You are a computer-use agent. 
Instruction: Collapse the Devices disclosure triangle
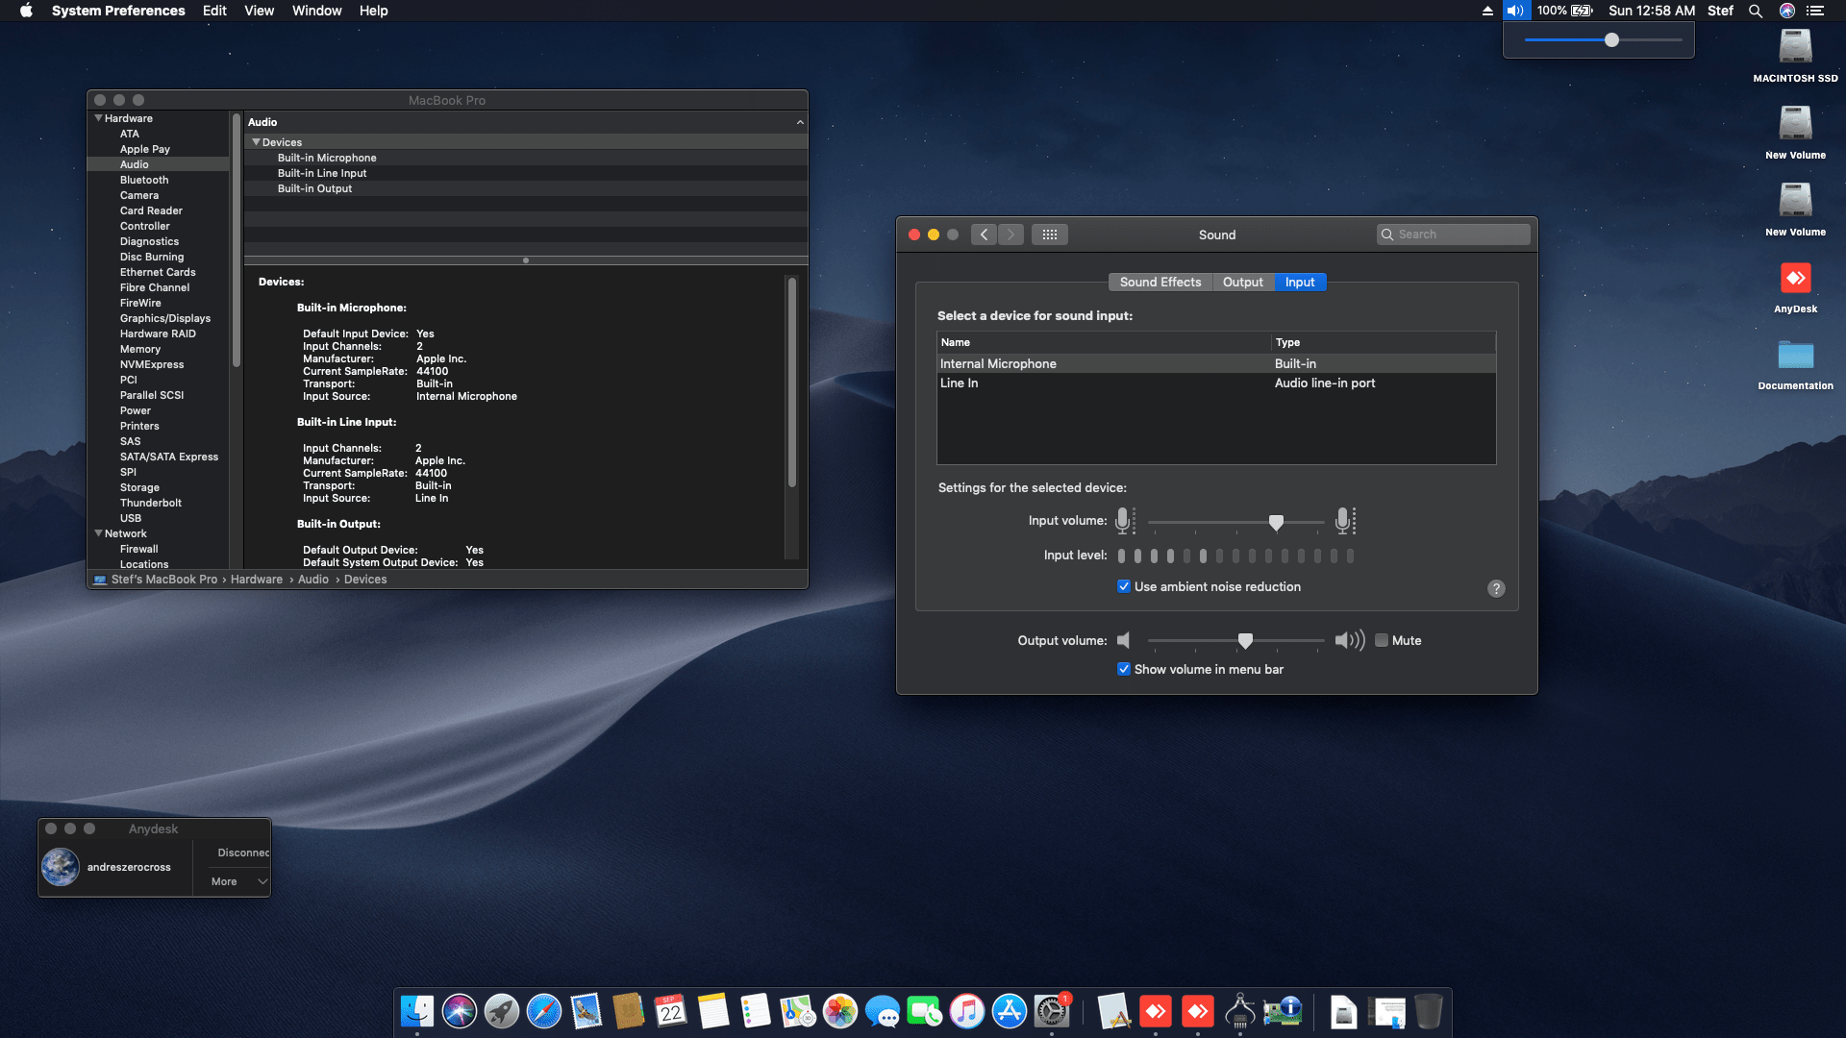point(257,142)
